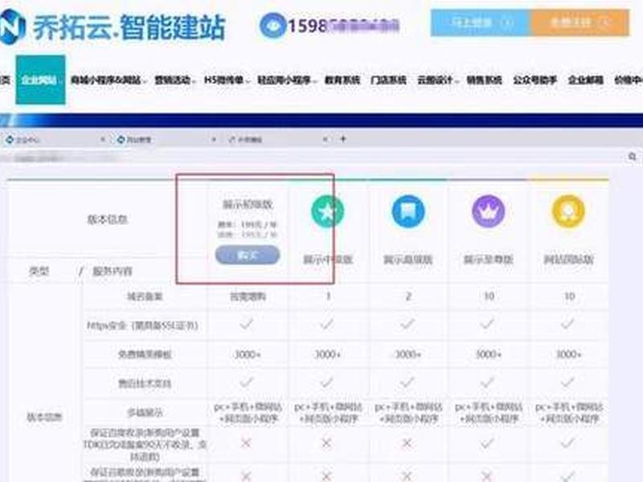Open the 企业邮箱 nav item

pyautogui.click(x=586, y=80)
